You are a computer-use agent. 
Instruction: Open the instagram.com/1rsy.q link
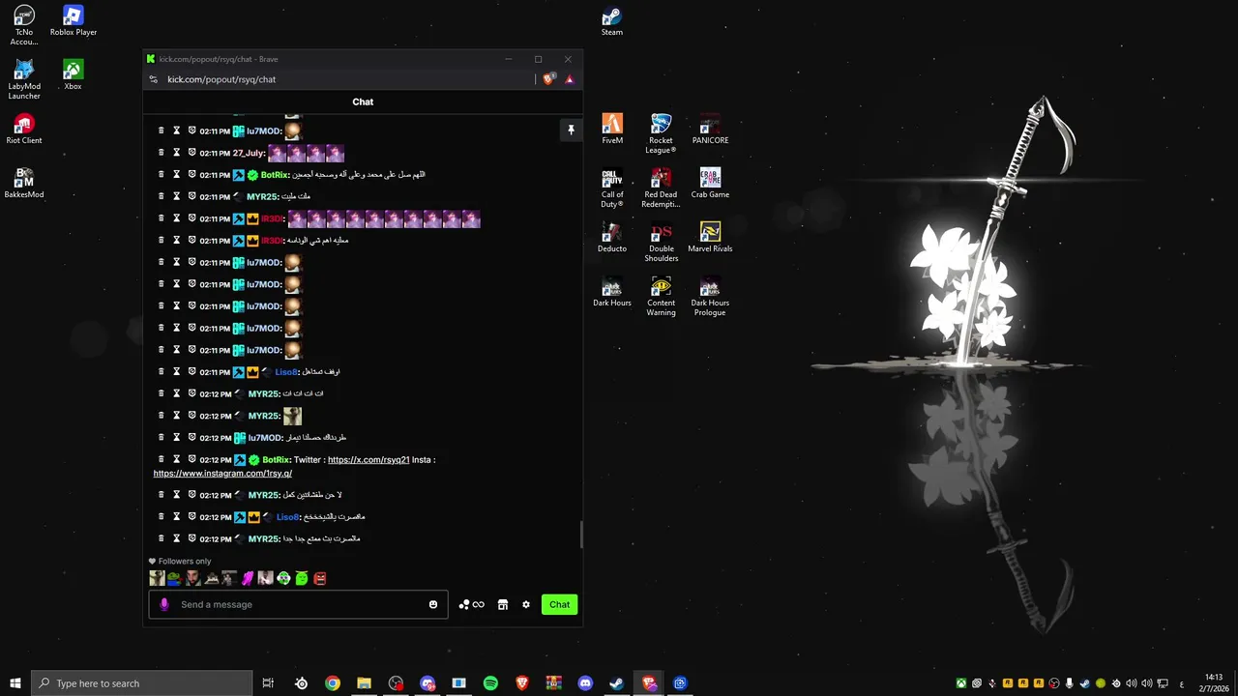222,474
